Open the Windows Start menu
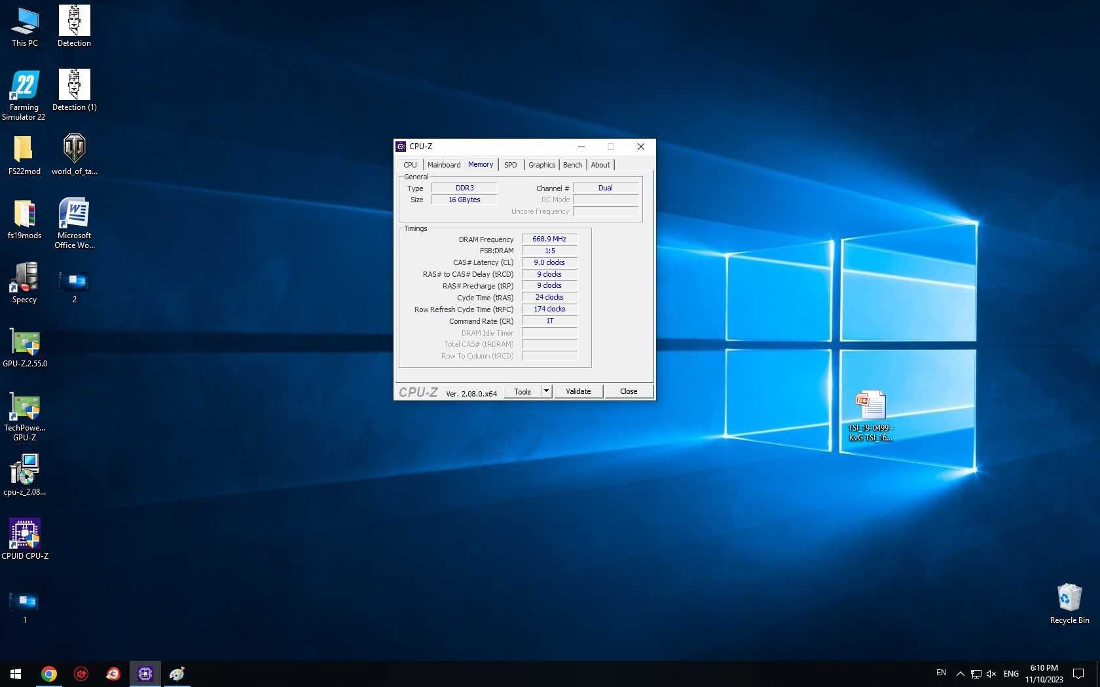This screenshot has height=687, width=1100. click(x=16, y=673)
